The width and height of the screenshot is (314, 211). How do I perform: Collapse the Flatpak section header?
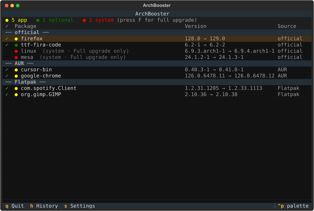tap(157, 82)
